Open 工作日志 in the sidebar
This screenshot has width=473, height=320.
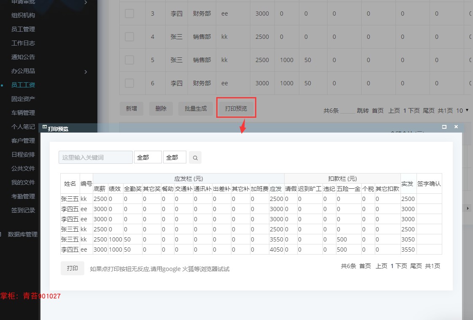tap(23, 43)
